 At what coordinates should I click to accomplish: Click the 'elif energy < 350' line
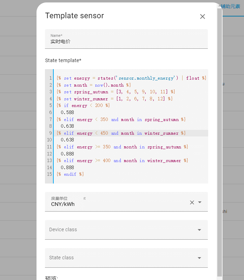[x=121, y=120]
